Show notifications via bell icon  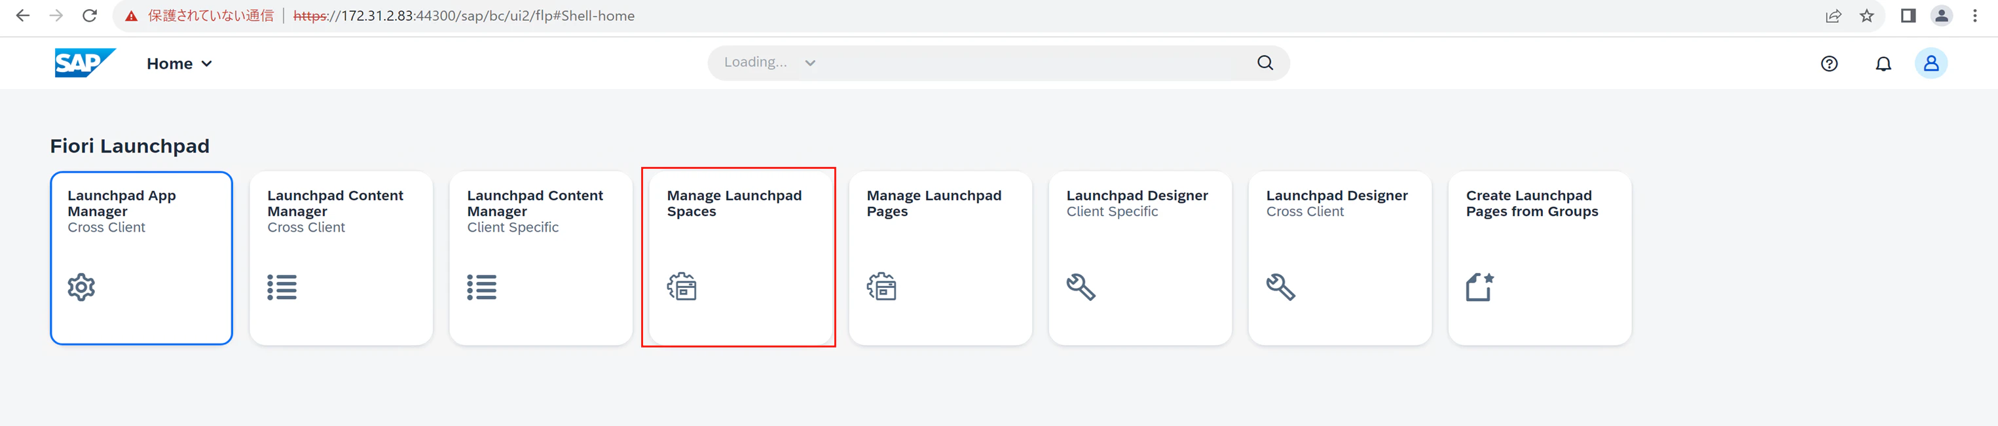coord(1883,63)
